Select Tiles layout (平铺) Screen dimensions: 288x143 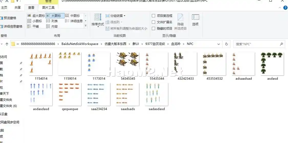(33, 26)
